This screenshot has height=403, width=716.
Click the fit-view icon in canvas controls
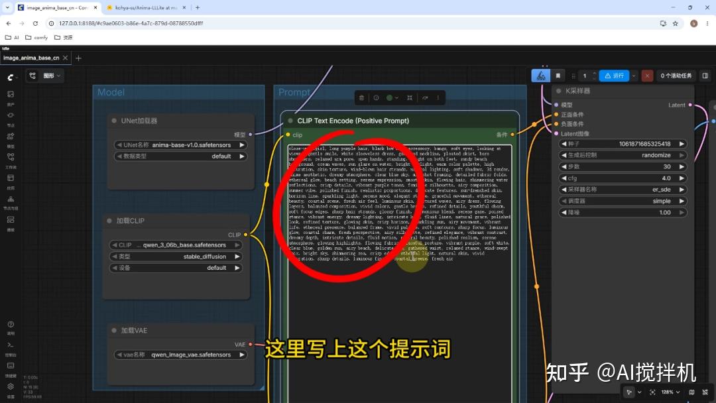pyautogui.click(x=652, y=392)
